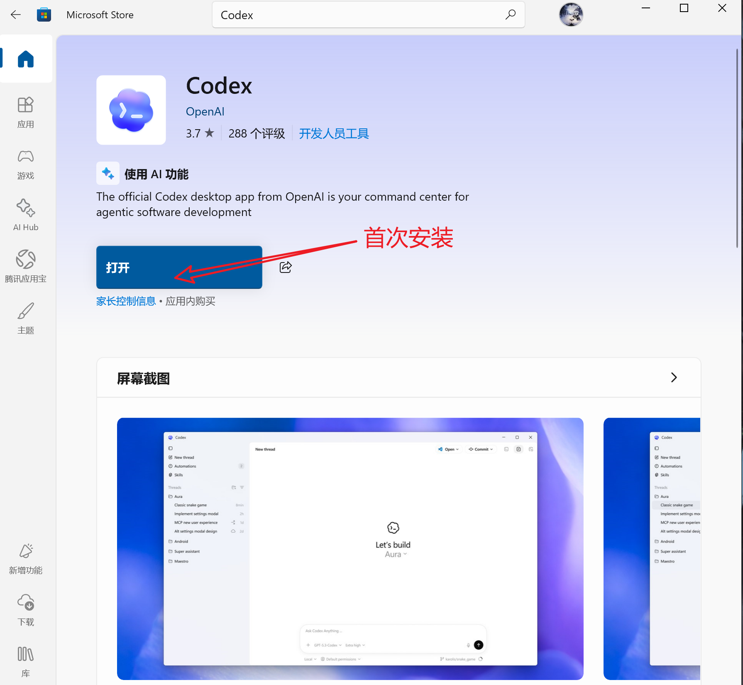Open the second Codex screenshot thumbnail
The width and height of the screenshot is (743, 685).
[652, 549]
